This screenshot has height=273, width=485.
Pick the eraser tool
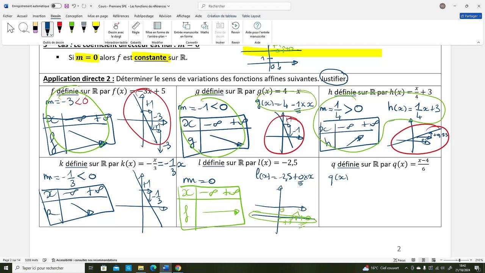(x=35, y=28)
